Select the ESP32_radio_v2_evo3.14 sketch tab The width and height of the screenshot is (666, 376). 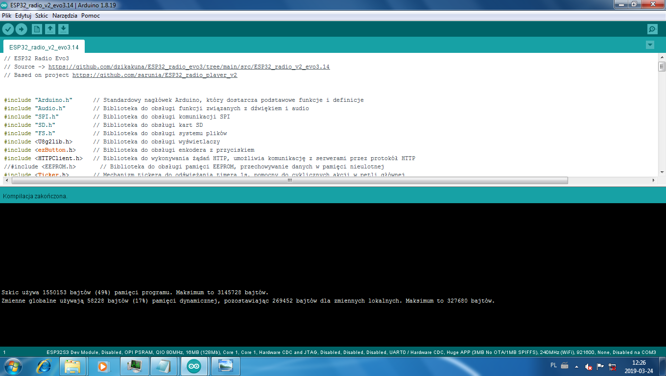tap(44, 47)
